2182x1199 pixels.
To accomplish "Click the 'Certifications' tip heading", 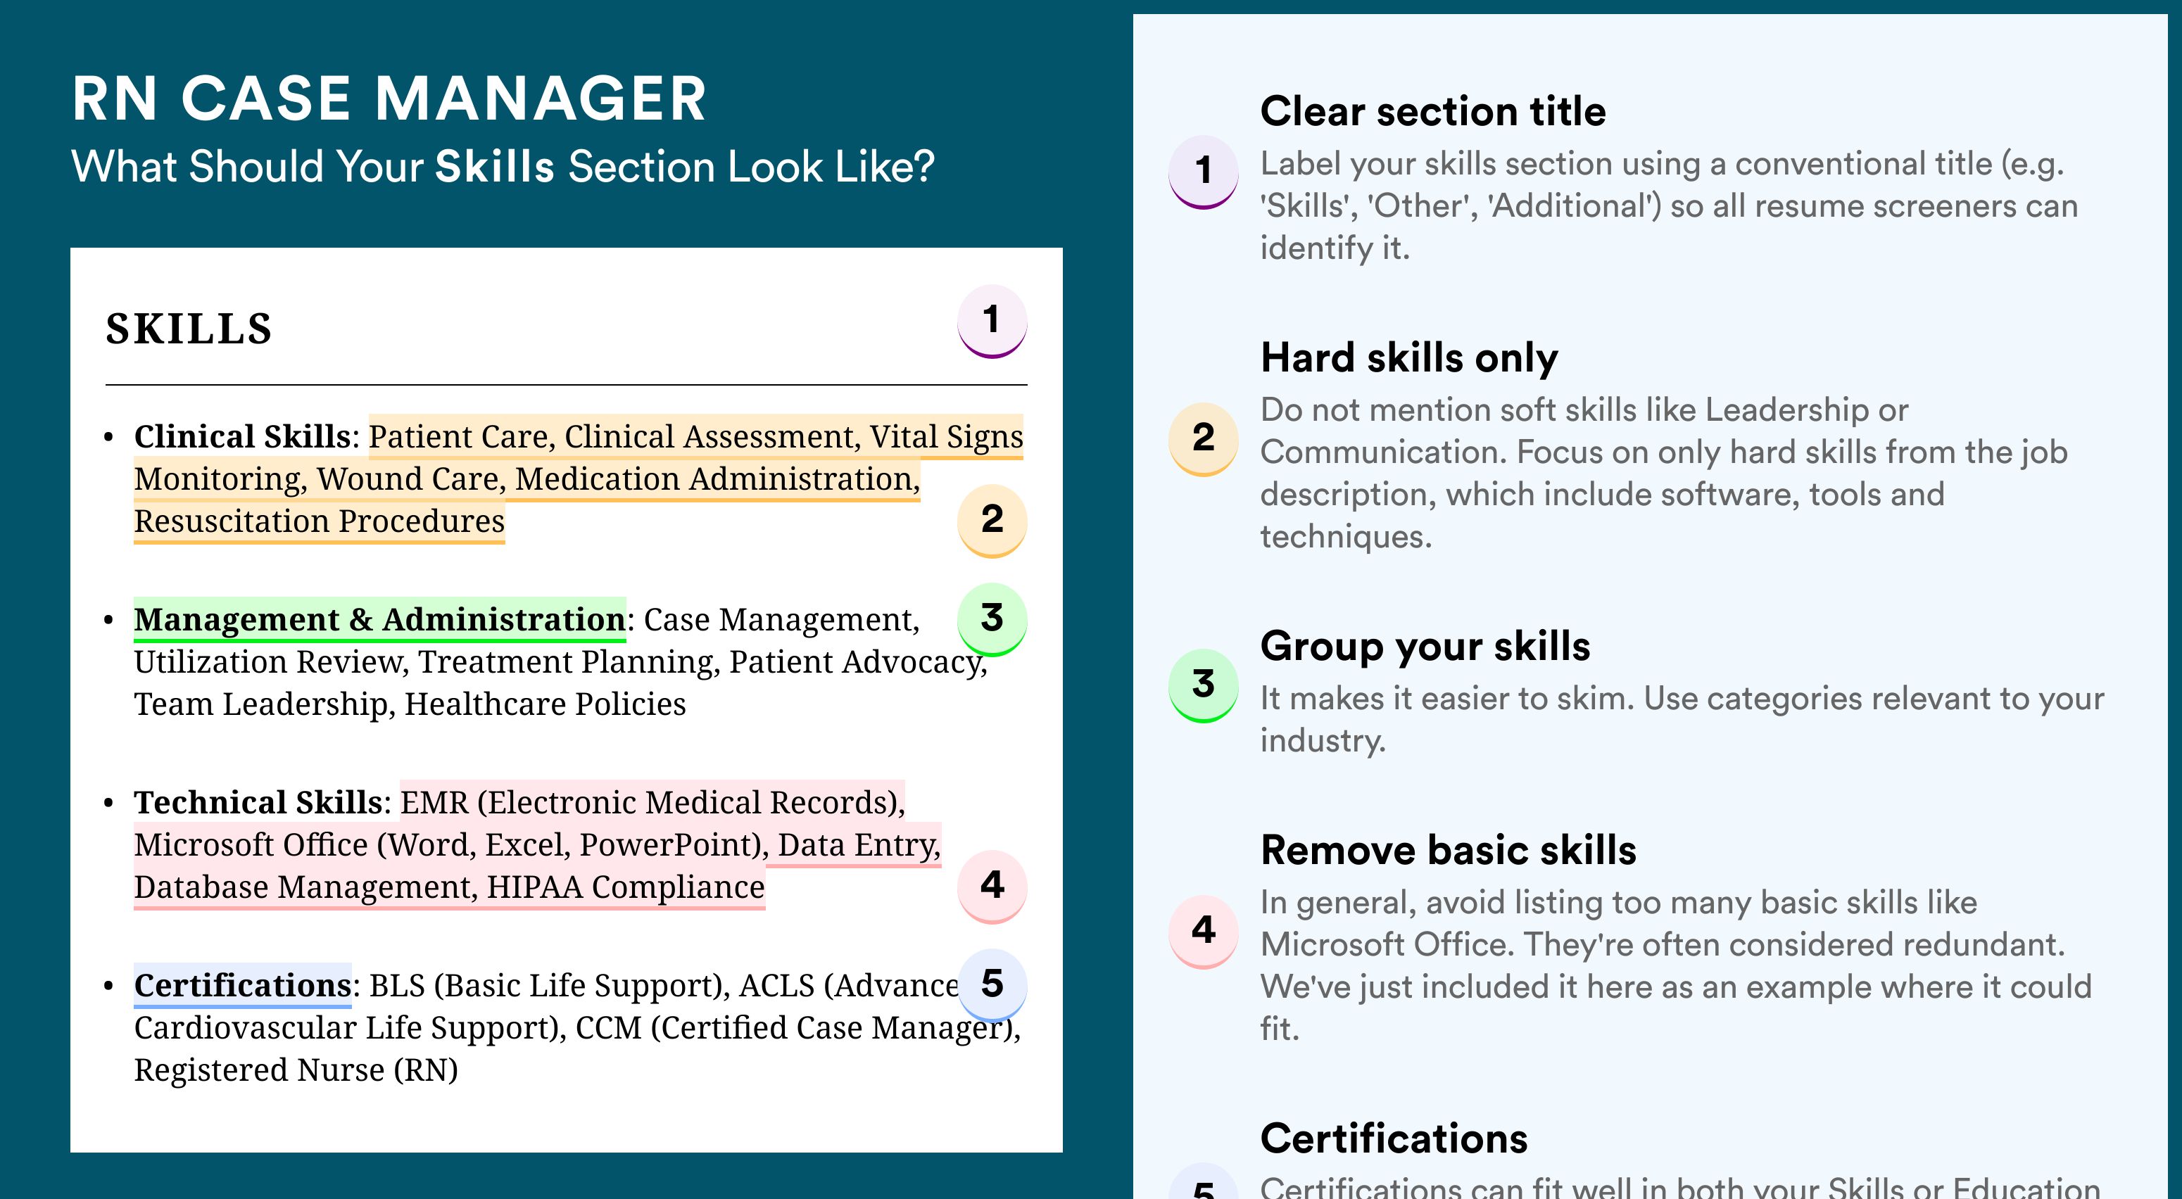I will pyautogui.click(x=1394, y=1139).
